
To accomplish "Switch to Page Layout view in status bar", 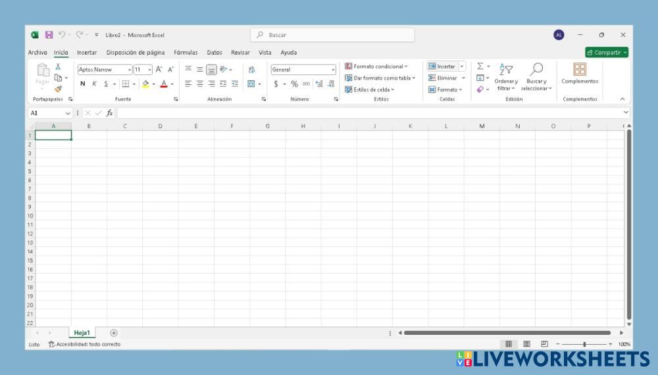I will click(x=526, y=344).
